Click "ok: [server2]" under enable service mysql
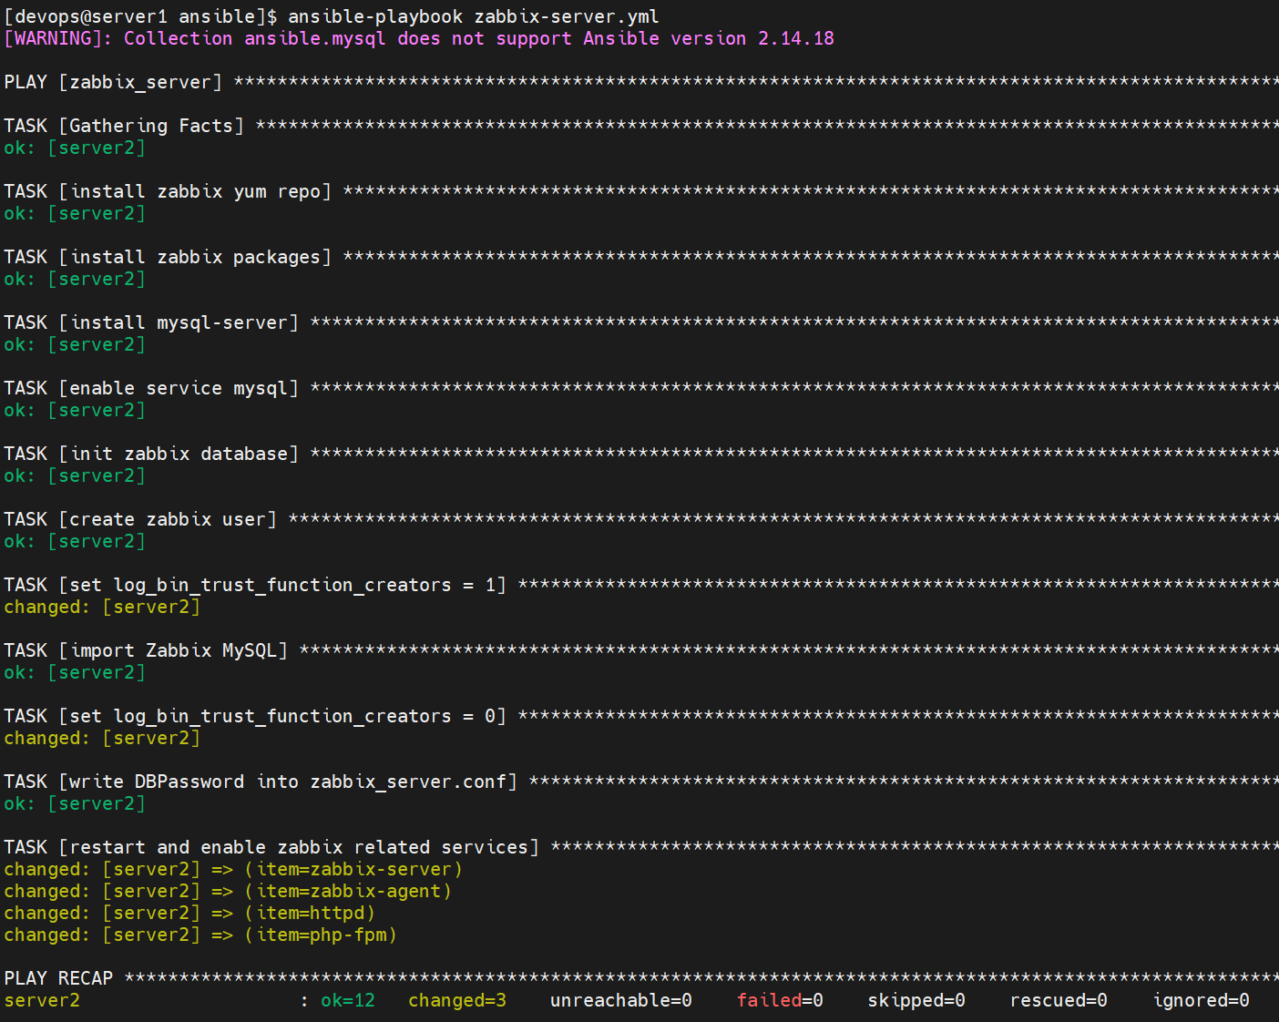The image size is (1279, 1022). 75,410
